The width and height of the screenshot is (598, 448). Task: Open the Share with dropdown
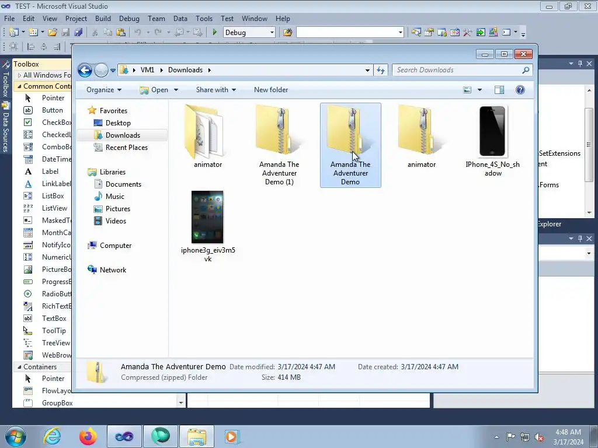216,90
